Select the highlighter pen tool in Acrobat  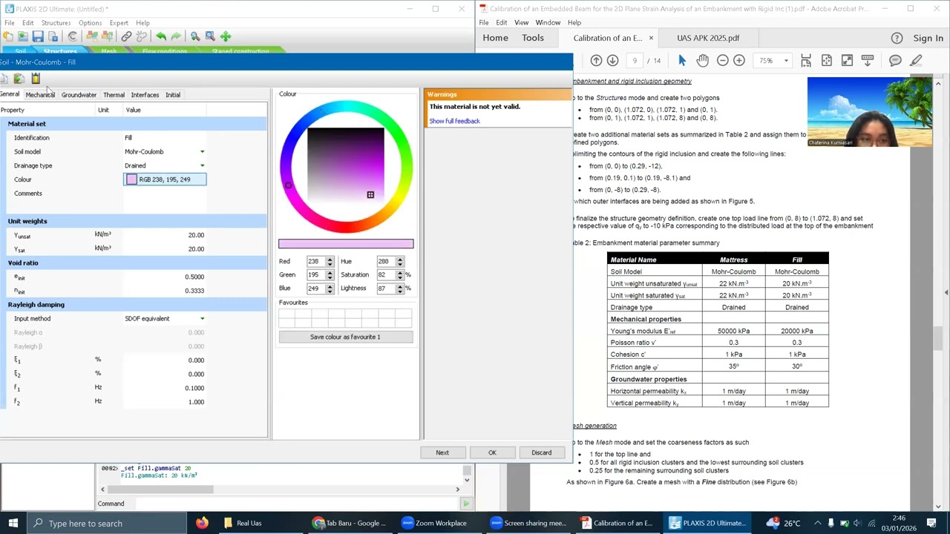point(916,60)
